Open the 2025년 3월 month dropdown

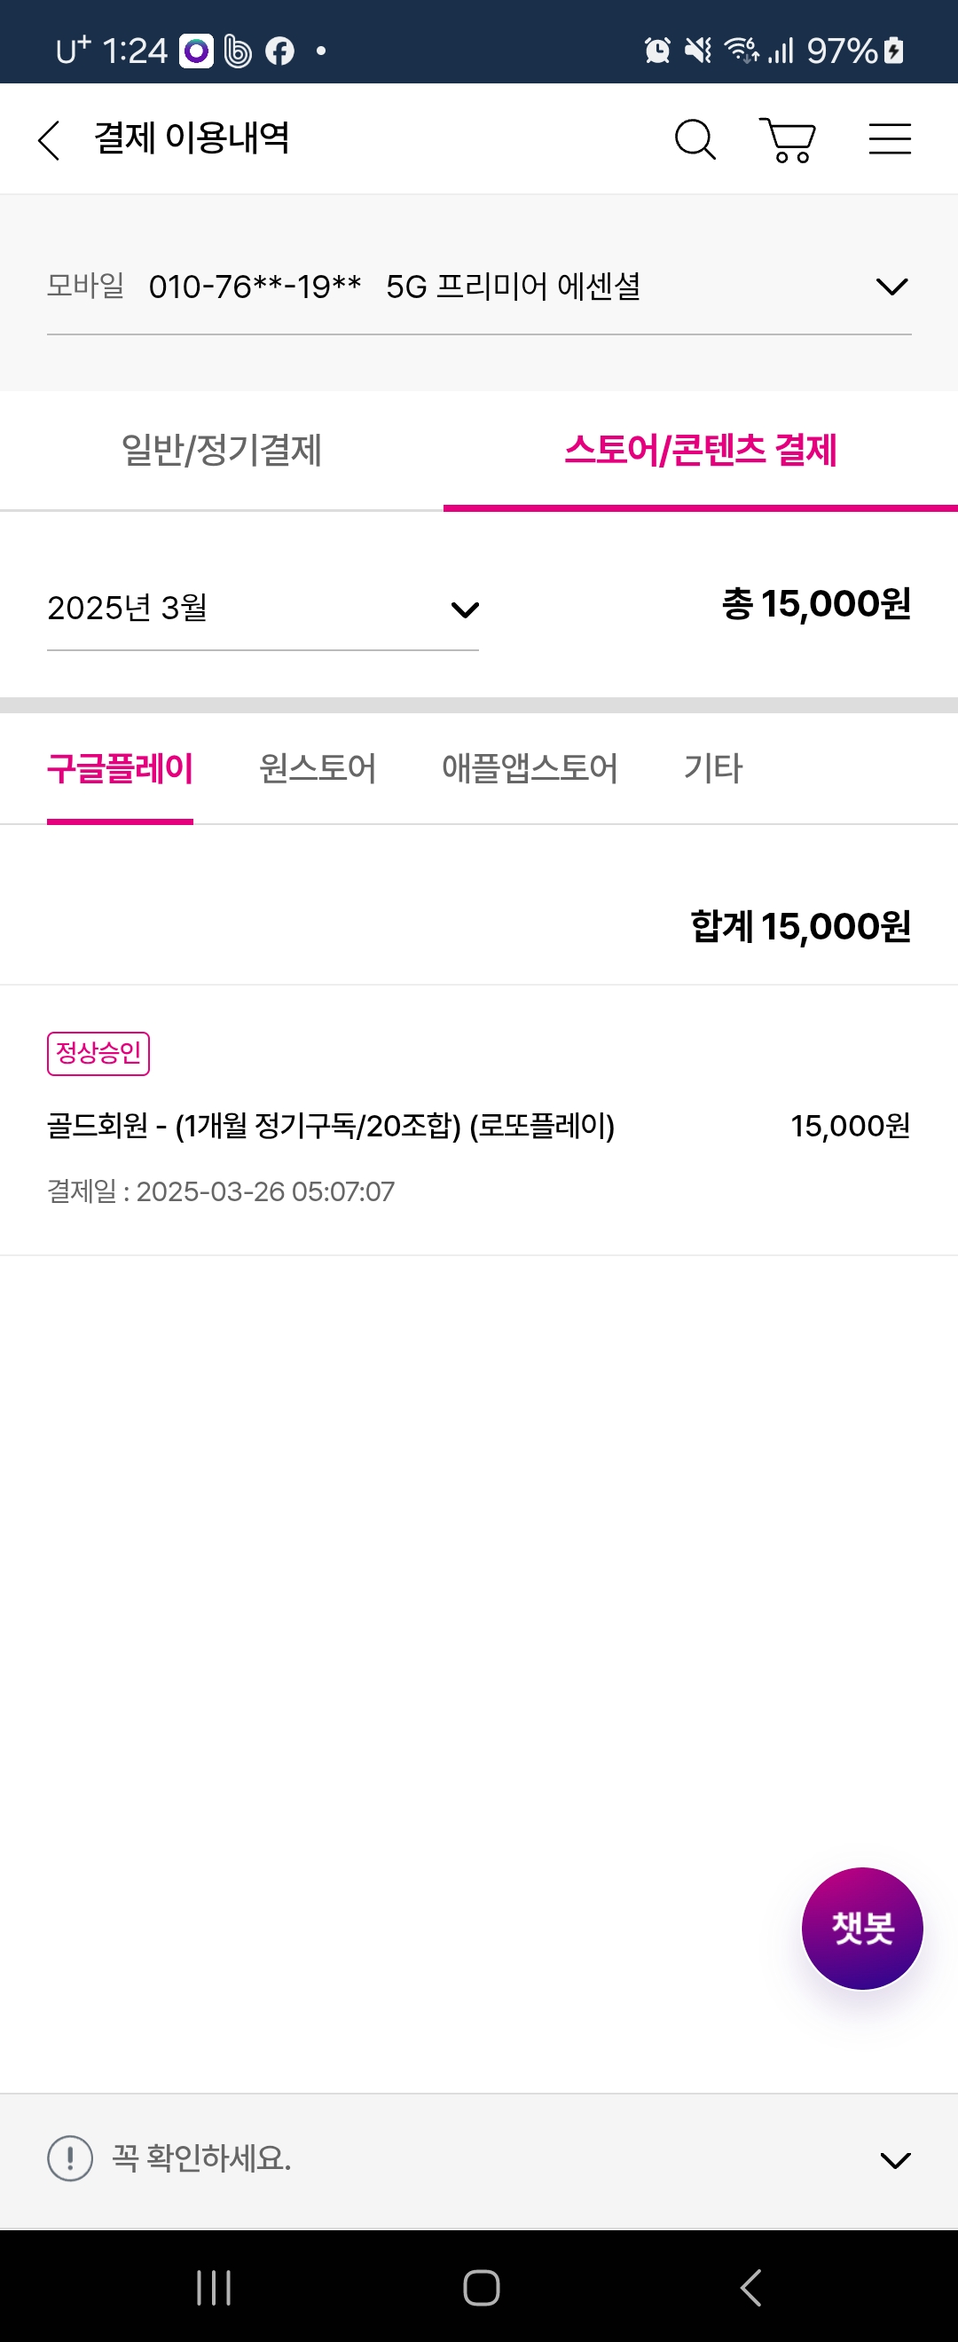click(x=262, y=609)
